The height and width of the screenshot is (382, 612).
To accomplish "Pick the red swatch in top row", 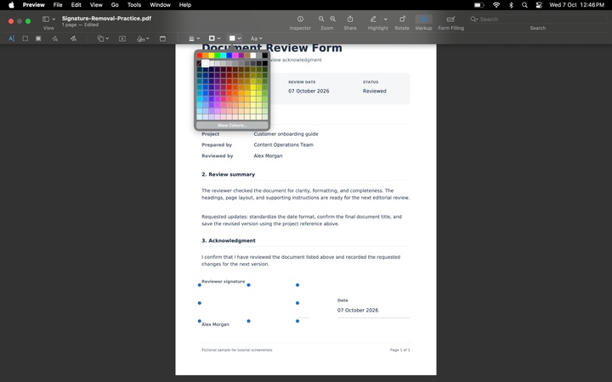I will click(x=200, y=55).
